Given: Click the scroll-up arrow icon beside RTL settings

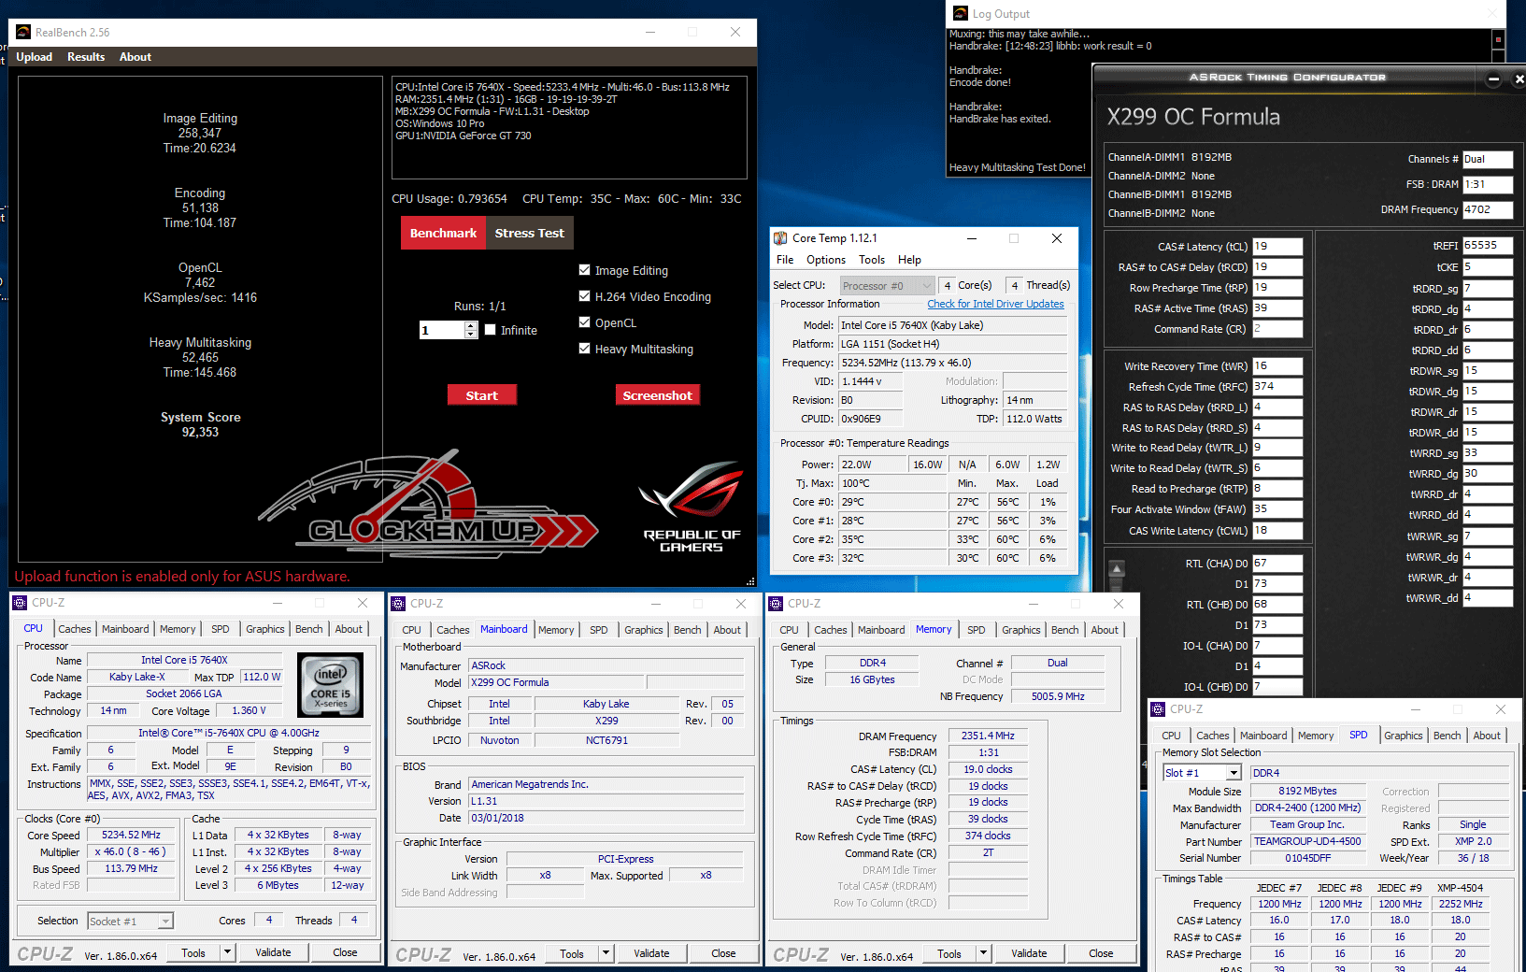Looking at the screenshot, I should coord(1116,569).
